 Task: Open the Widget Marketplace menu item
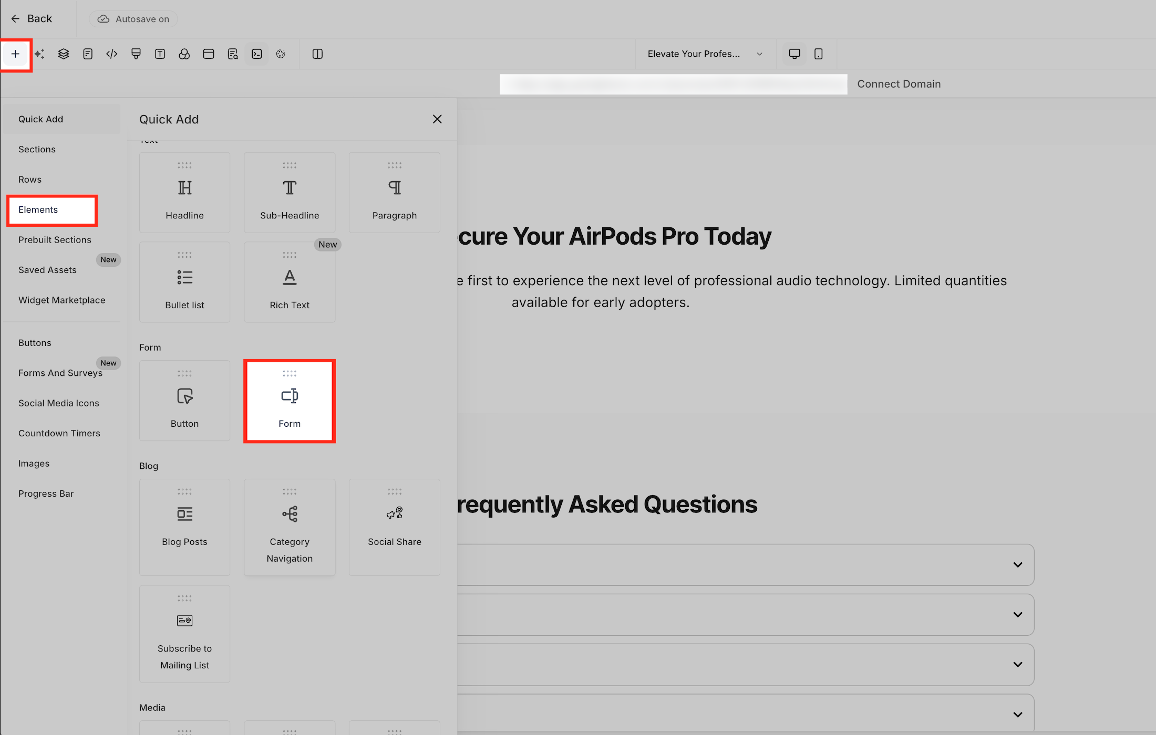[x=61, y=300]
